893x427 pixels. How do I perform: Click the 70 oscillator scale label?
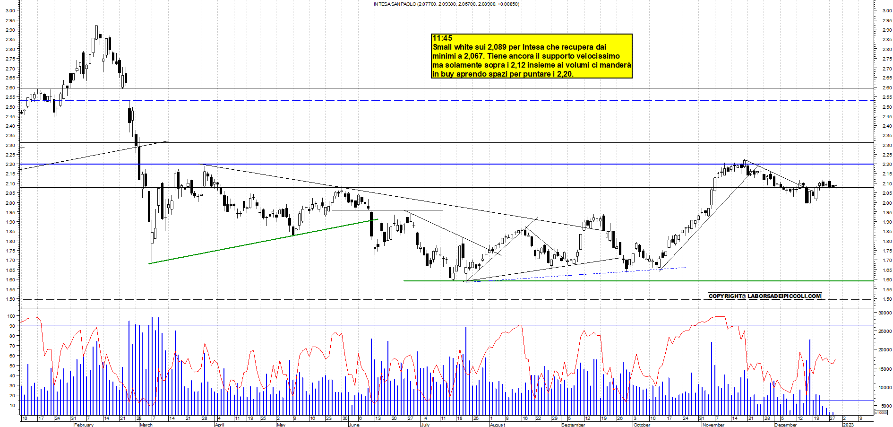(x=12, y=346)
